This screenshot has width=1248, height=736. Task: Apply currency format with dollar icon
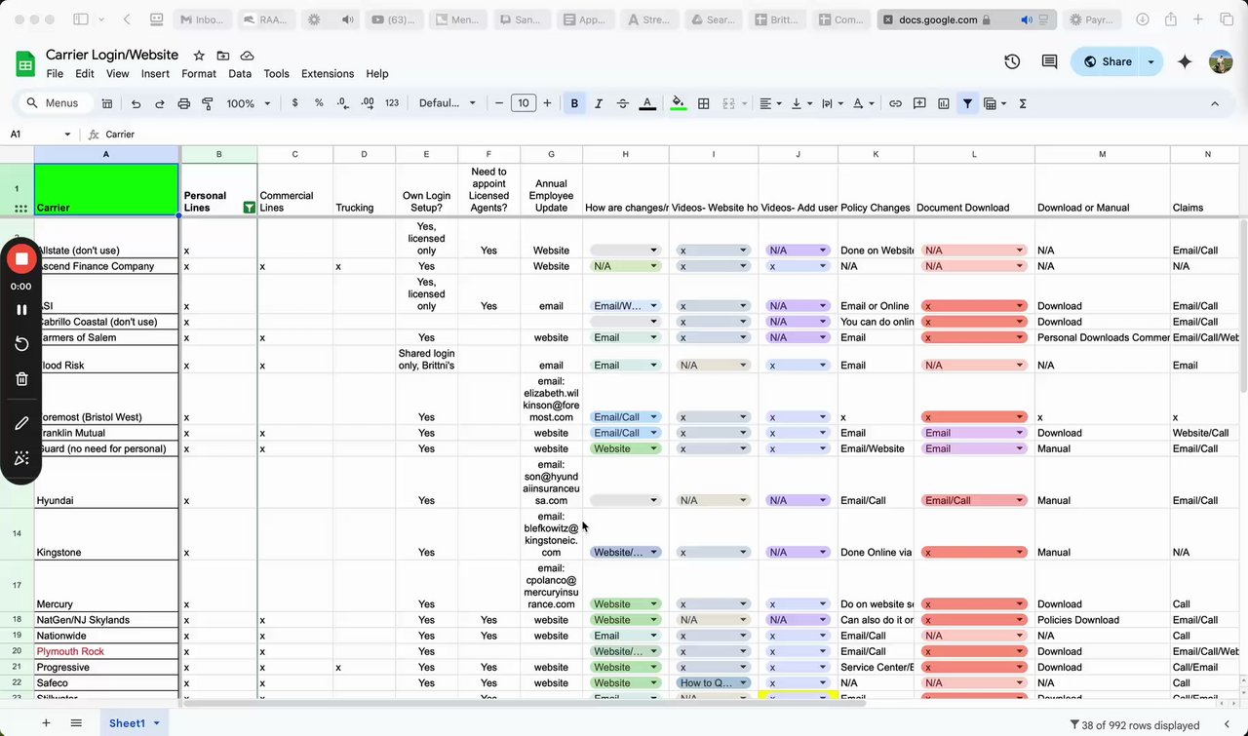pyautogui.click(x=294, y=103)
